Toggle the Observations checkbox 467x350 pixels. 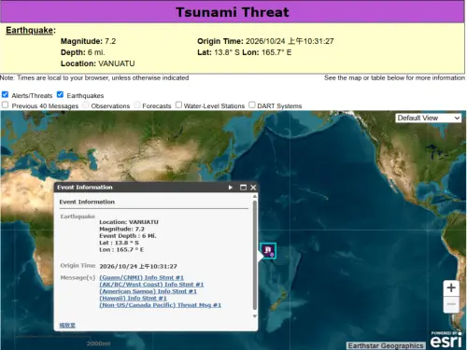click(x=85, y=105)
